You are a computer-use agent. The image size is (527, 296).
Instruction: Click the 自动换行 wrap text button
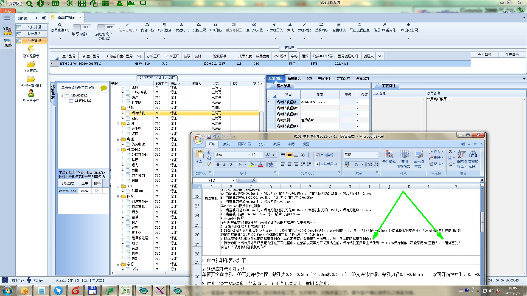point(324,155)
